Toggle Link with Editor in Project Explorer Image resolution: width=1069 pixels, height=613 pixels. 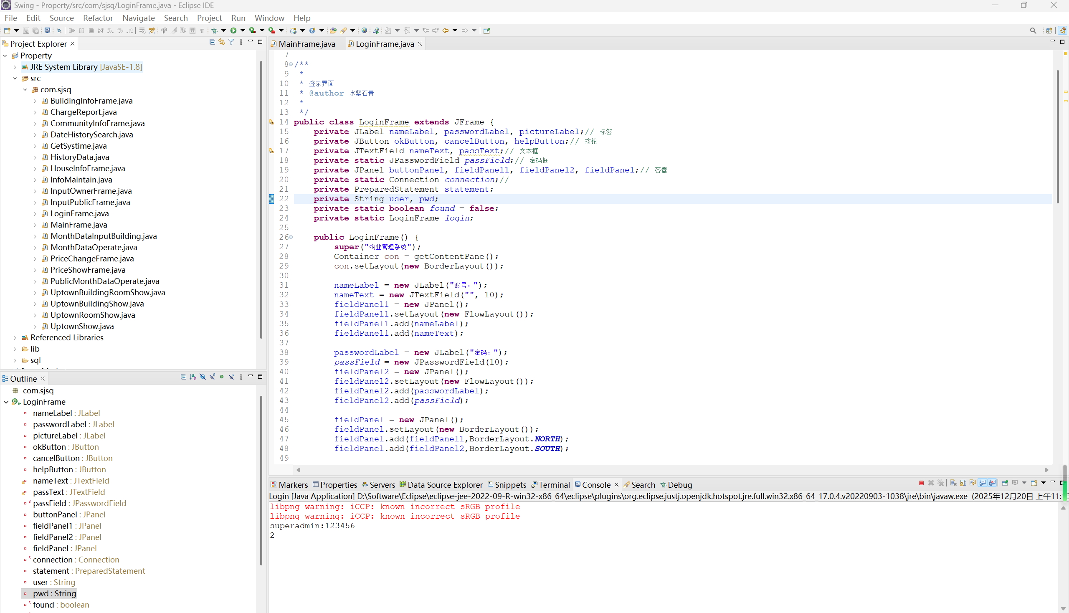click(x=221, y=42)
